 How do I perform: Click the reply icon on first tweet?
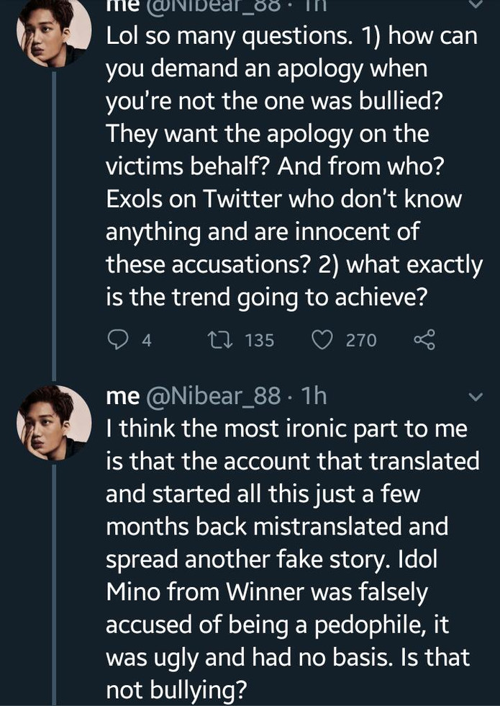[118, 340]
